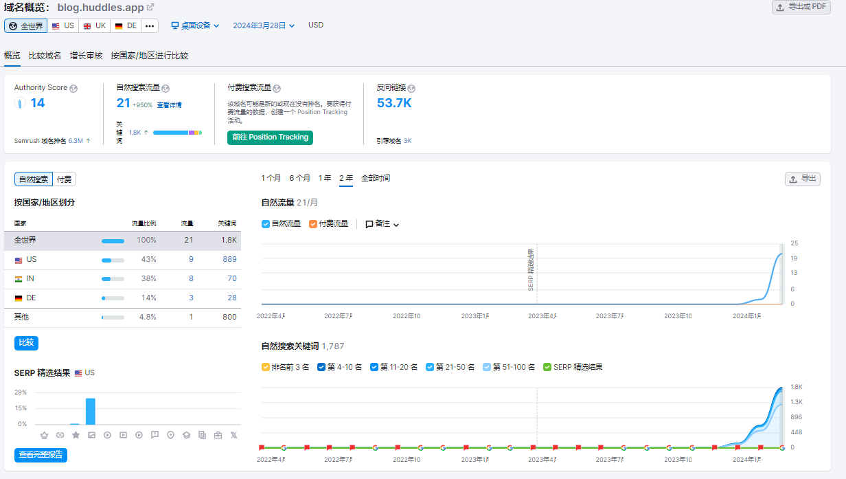Expand the 备注 notes dropdown

[x=382, y=224]
